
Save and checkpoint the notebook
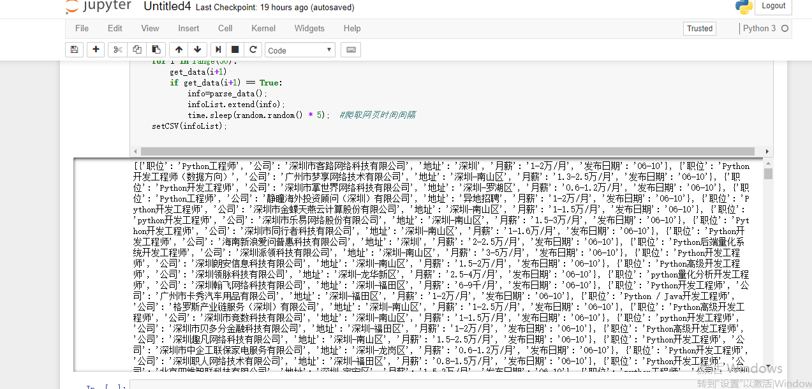pos(74,50)
